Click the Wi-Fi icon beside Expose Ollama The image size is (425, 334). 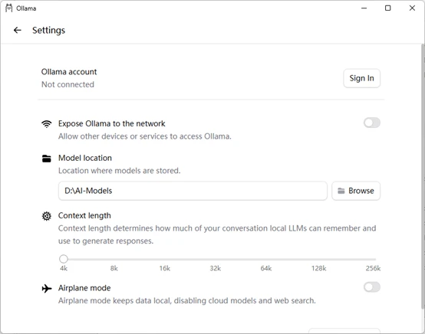pos(46,123)
